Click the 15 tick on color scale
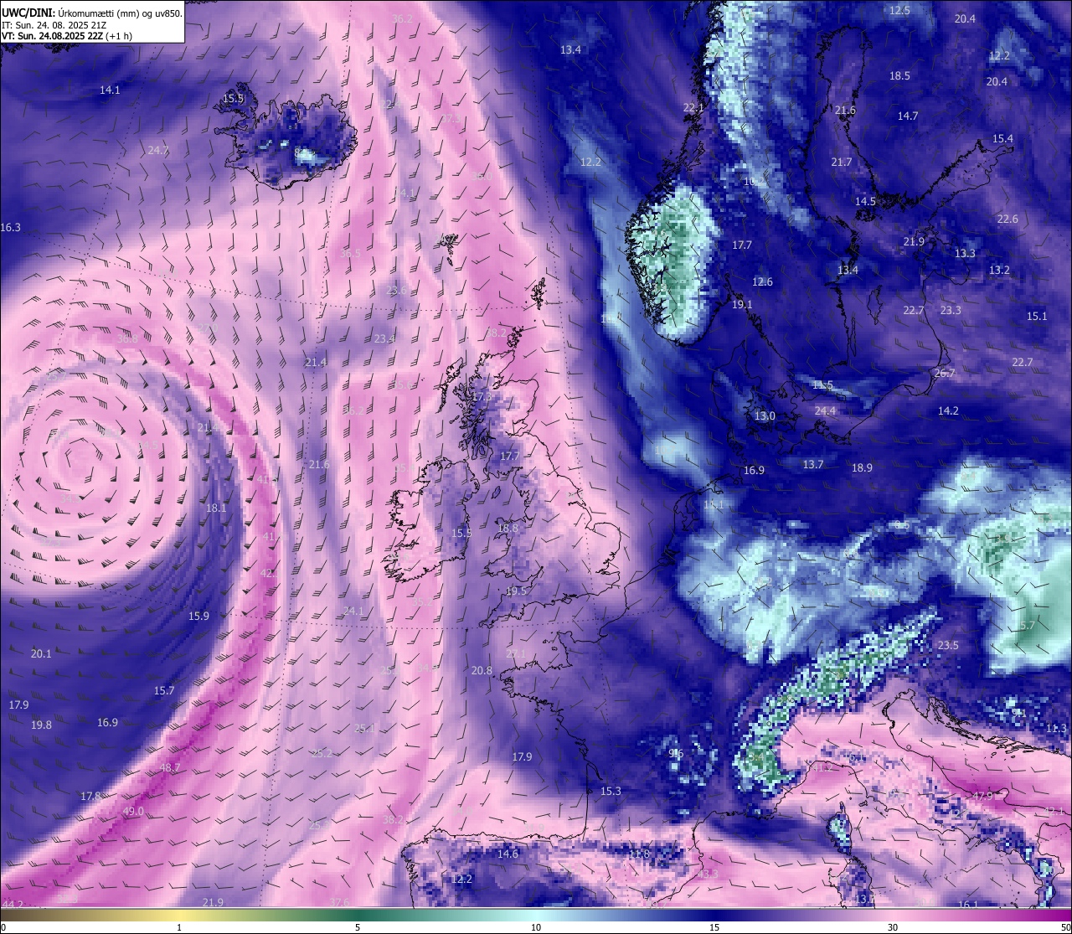 [x=714, y=927]
